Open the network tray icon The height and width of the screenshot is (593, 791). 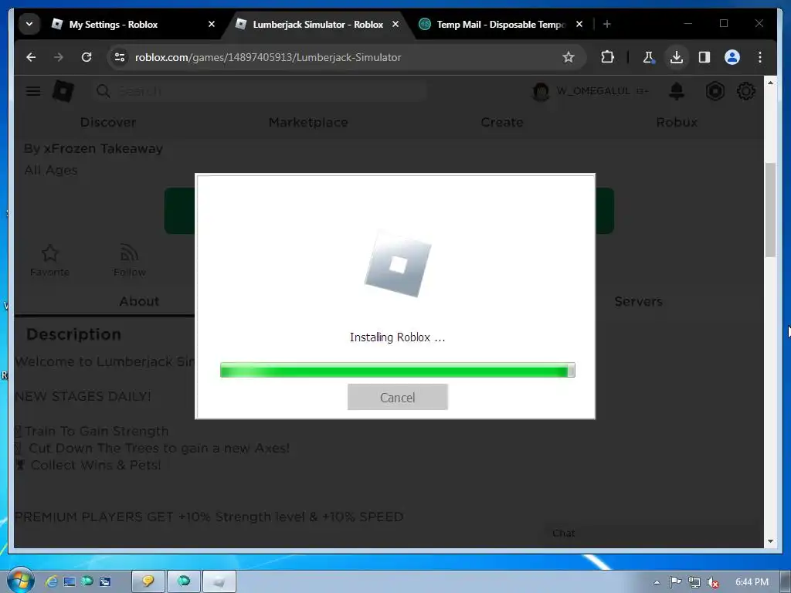(x=694, y=582)
